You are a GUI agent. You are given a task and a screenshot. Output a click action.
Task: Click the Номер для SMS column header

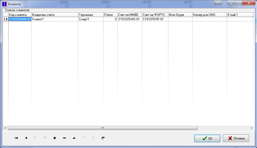(209, 15)
